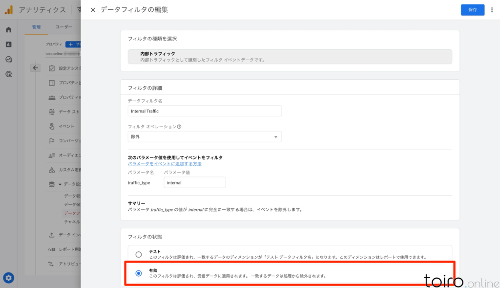500x288 pixels.
Task: Open Reports icon in left sidebar
Action: 8,44
